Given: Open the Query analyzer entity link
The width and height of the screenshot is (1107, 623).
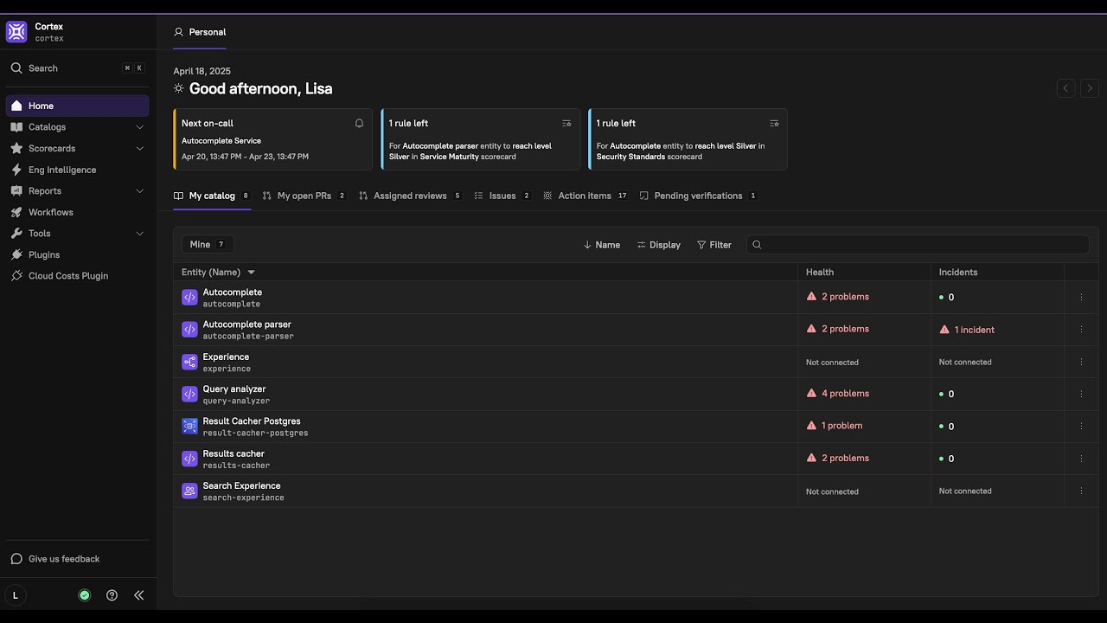Looking at the screenshot, I should (234, 389).
